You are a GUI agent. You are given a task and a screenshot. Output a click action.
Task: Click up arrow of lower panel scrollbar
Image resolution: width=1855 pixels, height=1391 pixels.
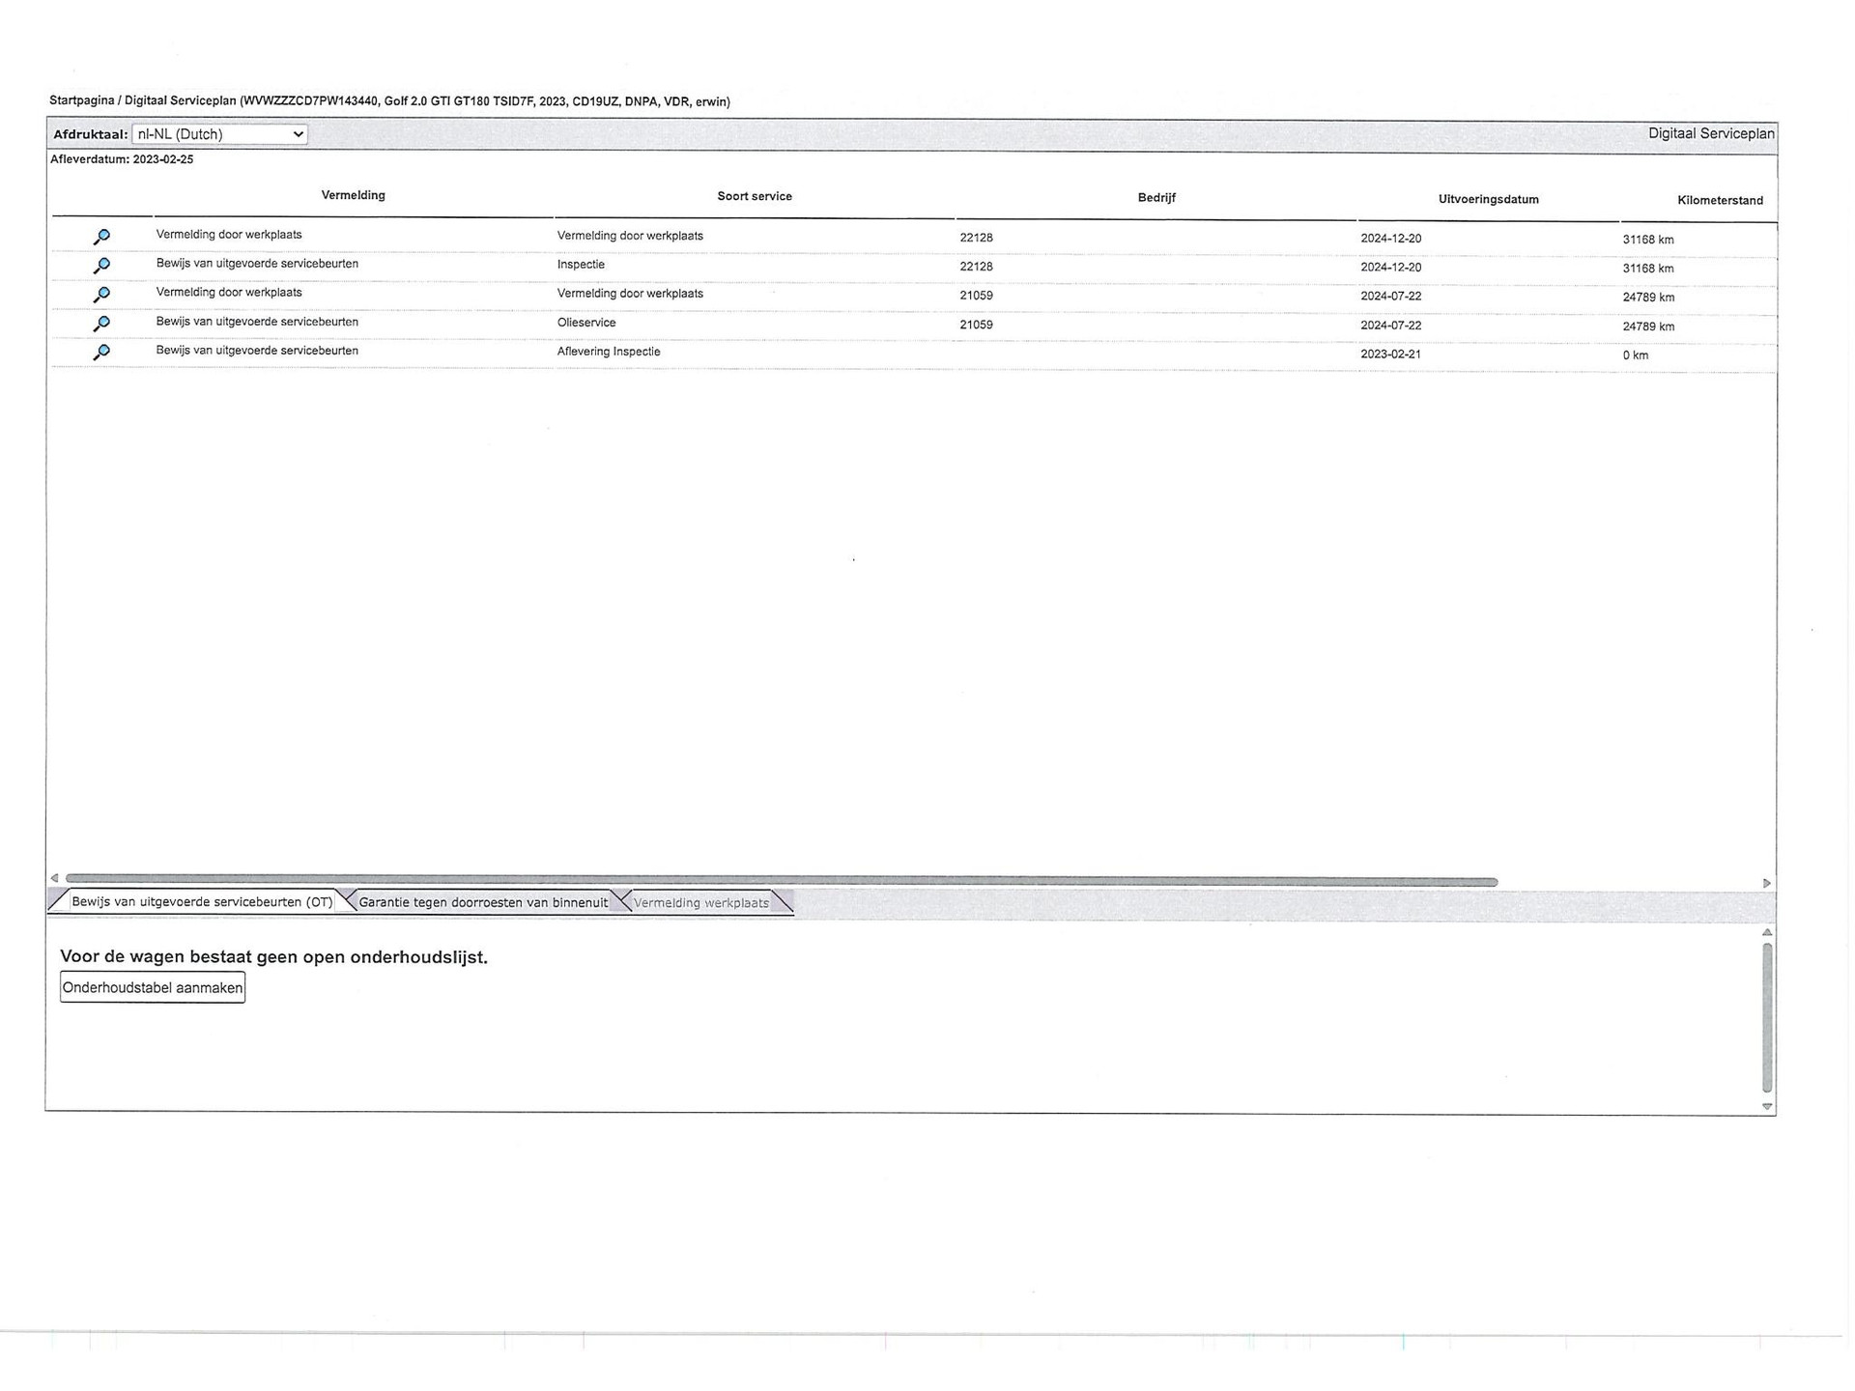1767,932
